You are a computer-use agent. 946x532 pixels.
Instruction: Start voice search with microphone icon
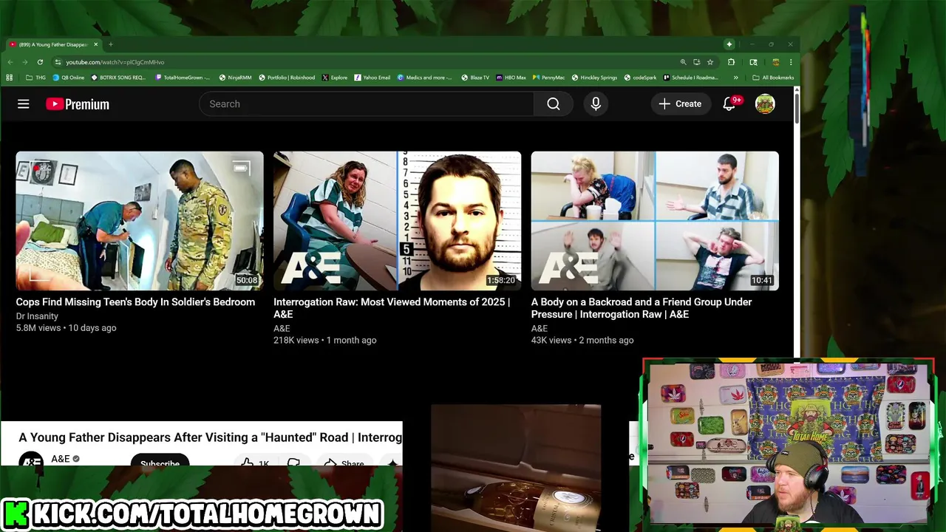[x=596, y=104]
